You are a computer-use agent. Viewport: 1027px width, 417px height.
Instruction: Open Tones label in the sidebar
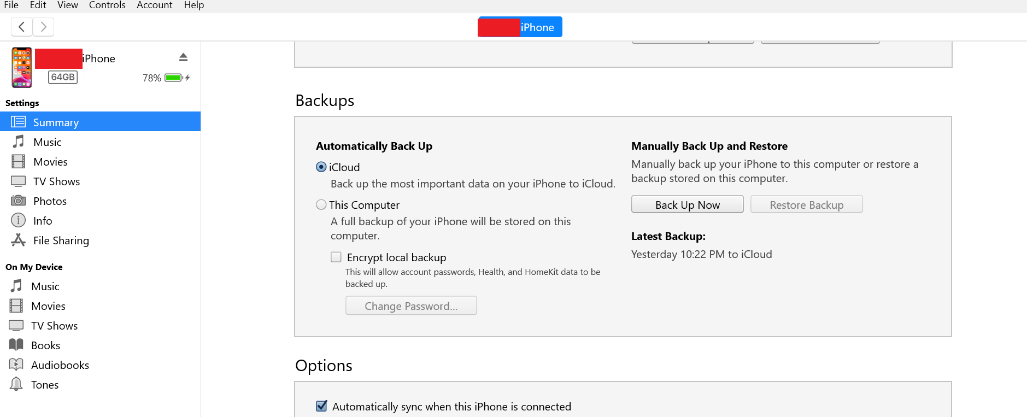point(45,385)
